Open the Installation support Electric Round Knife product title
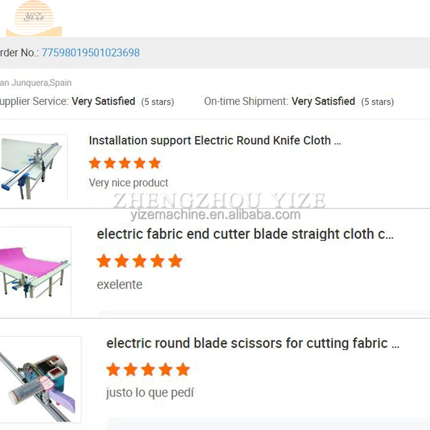 coord(214,141)
